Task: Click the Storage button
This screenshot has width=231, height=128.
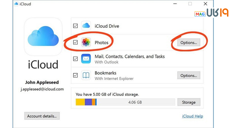Action: 189,102
